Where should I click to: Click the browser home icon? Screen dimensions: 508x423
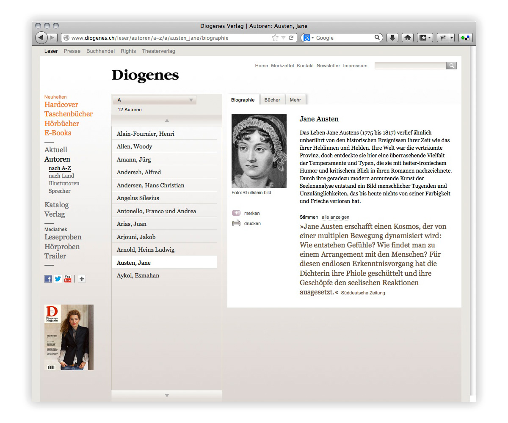[x=407, y=38]
